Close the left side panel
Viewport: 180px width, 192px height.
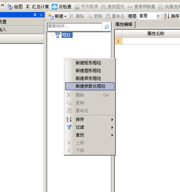41,15
